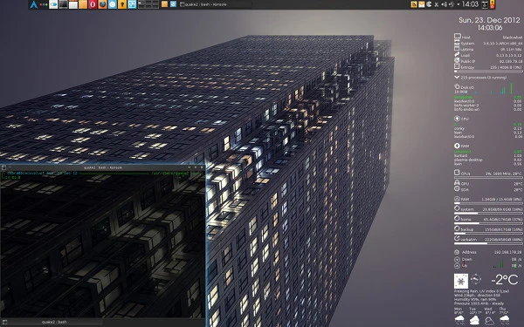This screenshot has height=327, width=524.
Task: Click the 'Sun. 23. Dec 2012' date text
Action: point(489,20)
